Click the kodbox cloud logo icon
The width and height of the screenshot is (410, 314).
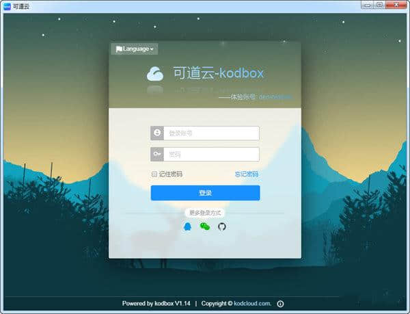coord(155,74)
